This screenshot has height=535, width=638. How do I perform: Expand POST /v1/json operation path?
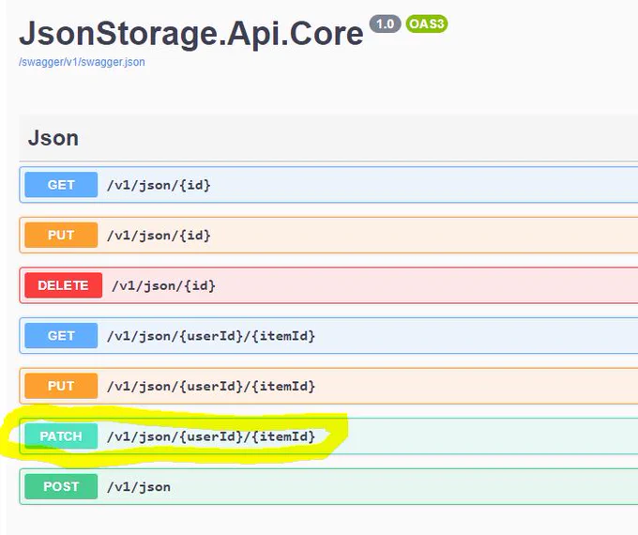(139, 487)
